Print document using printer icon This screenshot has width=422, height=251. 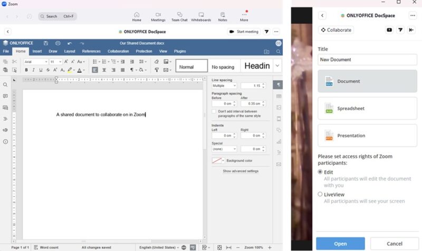pos(58,43)
